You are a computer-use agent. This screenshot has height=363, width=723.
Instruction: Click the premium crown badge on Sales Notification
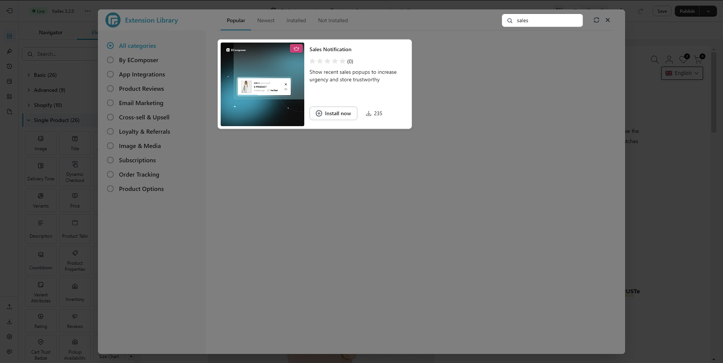click(296, 49)
